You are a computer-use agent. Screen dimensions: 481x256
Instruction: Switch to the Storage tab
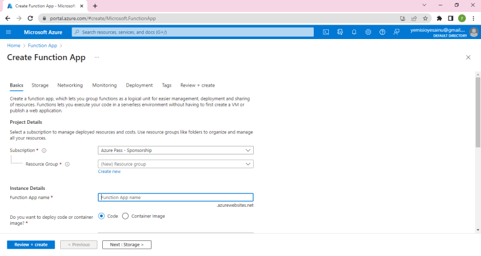[x=40, y=85]
